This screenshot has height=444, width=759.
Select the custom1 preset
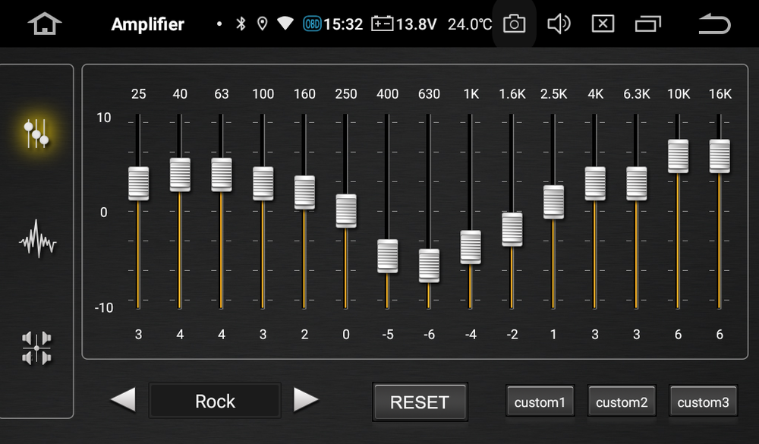pyautogui.click(x=540, y=402)
